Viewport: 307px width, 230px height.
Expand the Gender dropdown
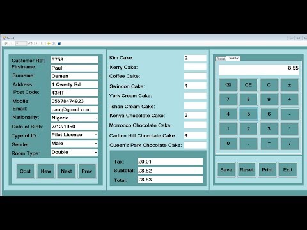[x=96, y=144]
